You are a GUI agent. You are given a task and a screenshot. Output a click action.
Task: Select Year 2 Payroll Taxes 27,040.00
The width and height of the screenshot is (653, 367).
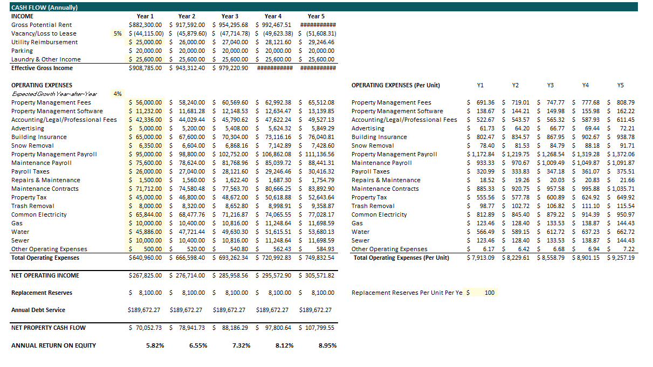coord(188,171)
